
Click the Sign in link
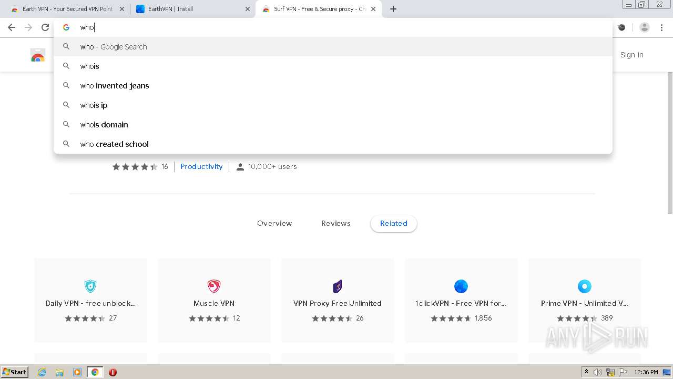tap(631, 55)
